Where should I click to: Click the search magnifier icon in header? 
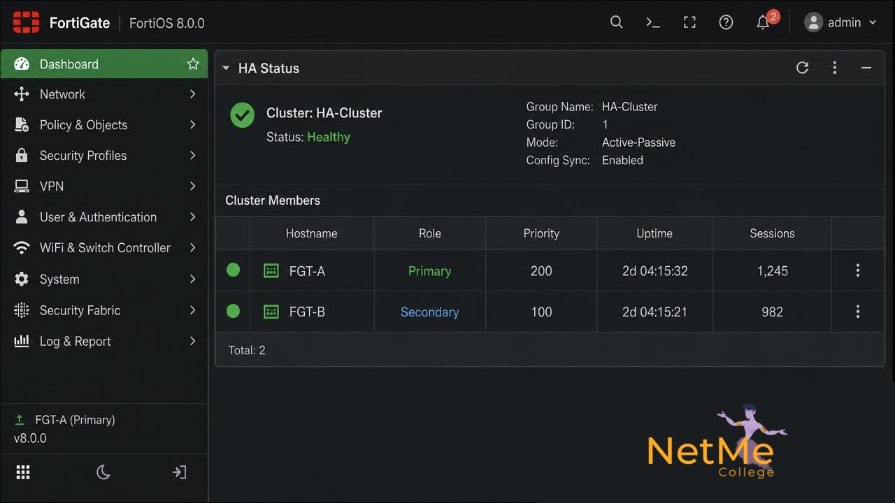[616, 22]
